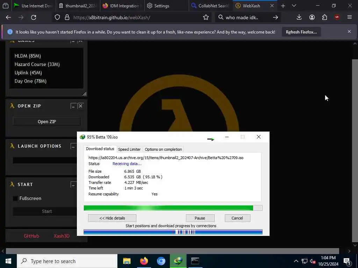List all tabs dropdown arrow

coord(294,6)
